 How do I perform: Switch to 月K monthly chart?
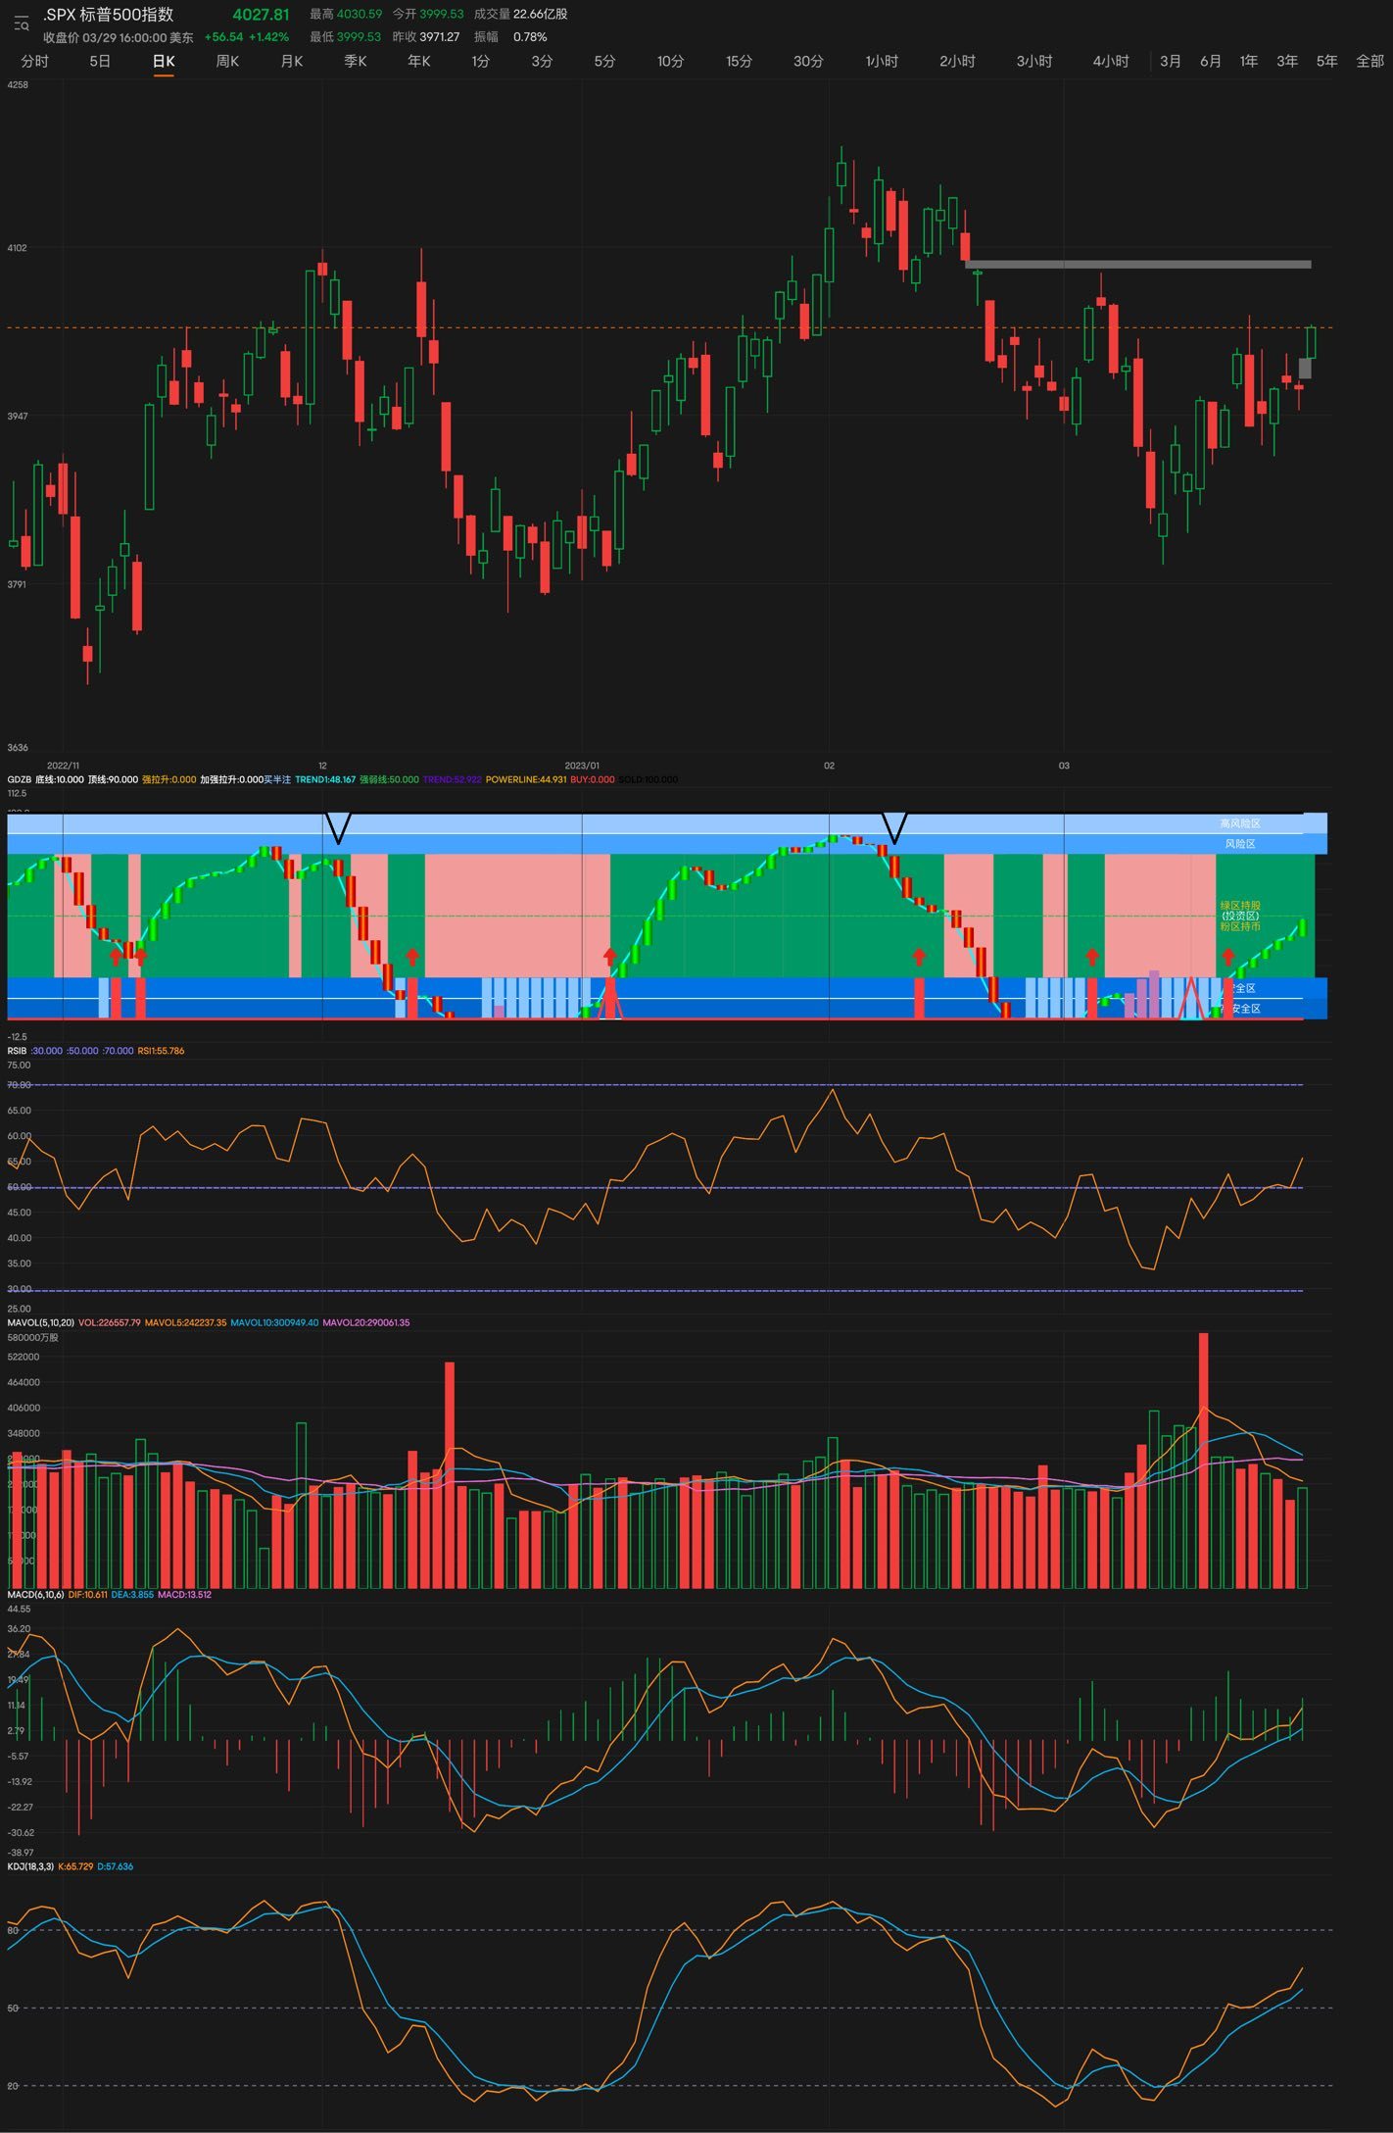292,61
